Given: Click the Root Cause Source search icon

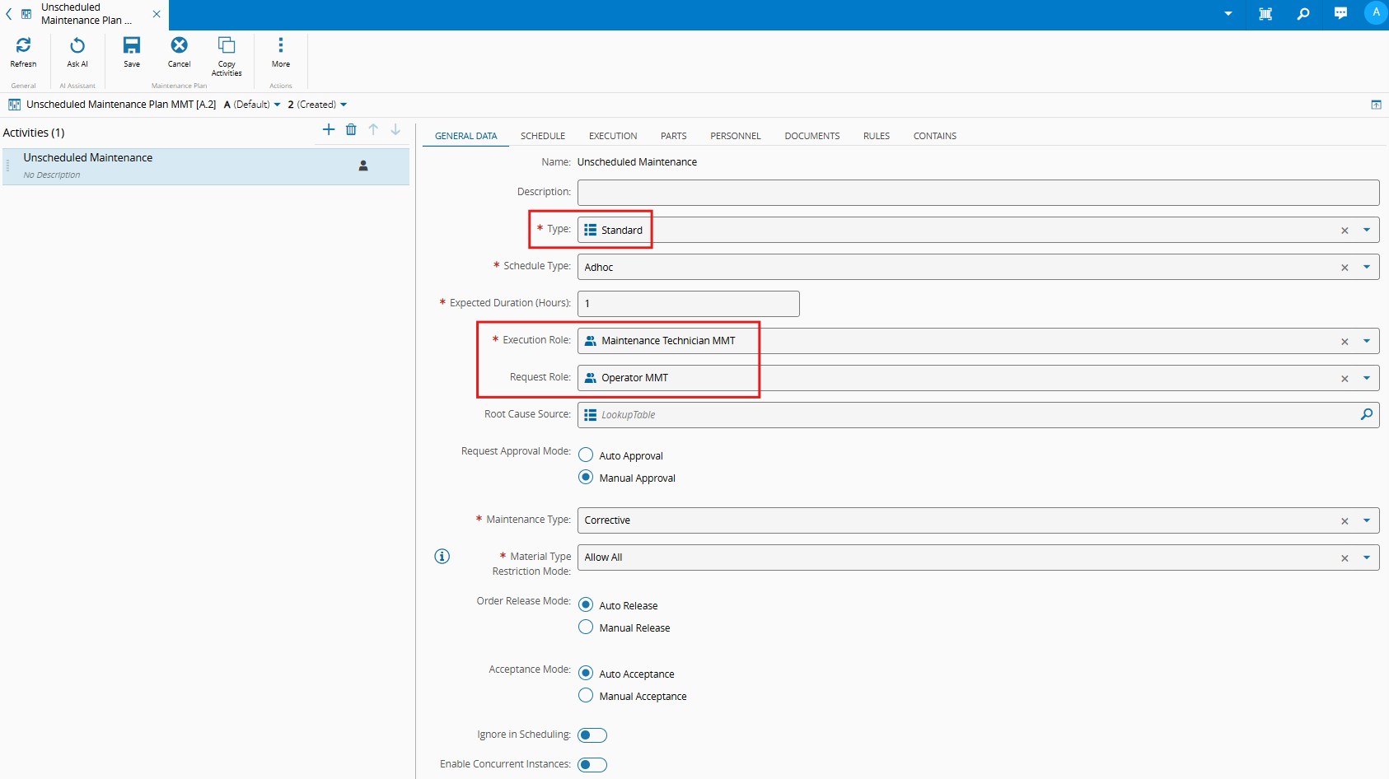Looking at the screenshot, I should coord(1367,414).
